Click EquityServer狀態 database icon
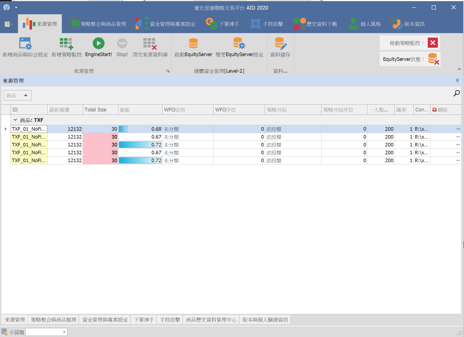 pos(433,59)
